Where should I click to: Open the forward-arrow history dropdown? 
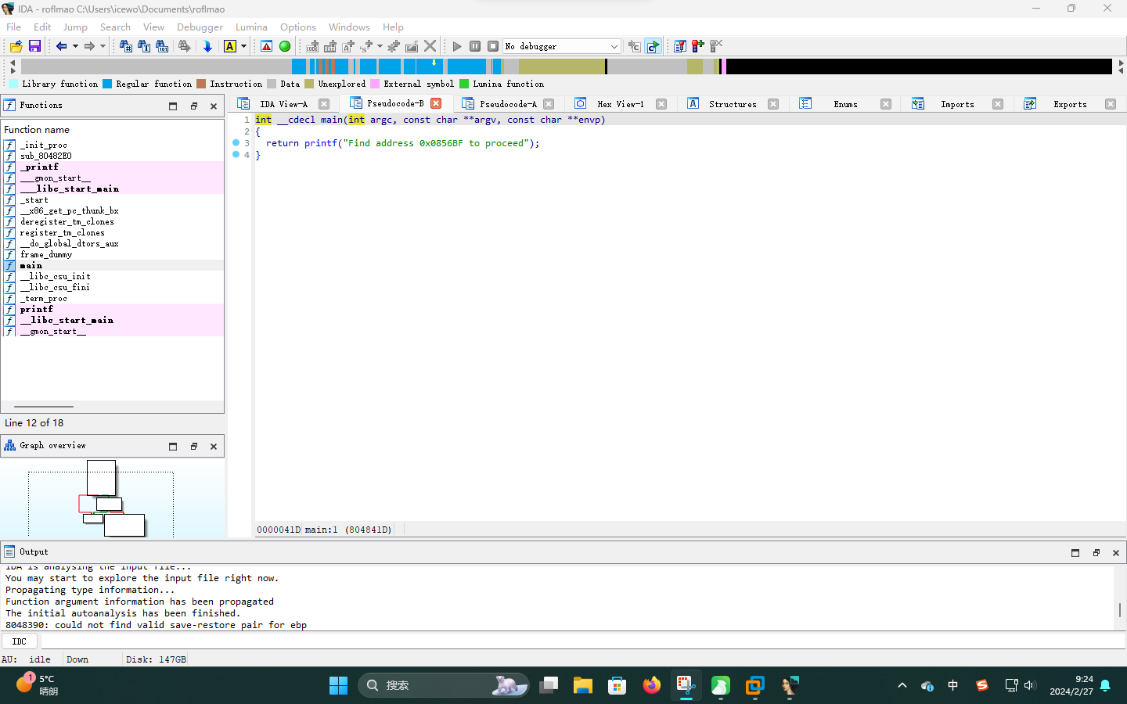(103, 46)
